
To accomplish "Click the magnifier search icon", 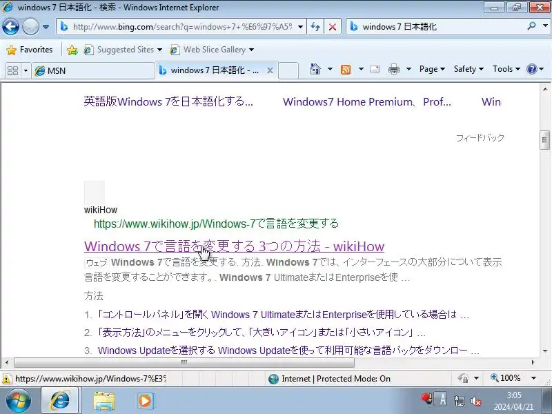I will click(531, 26).
